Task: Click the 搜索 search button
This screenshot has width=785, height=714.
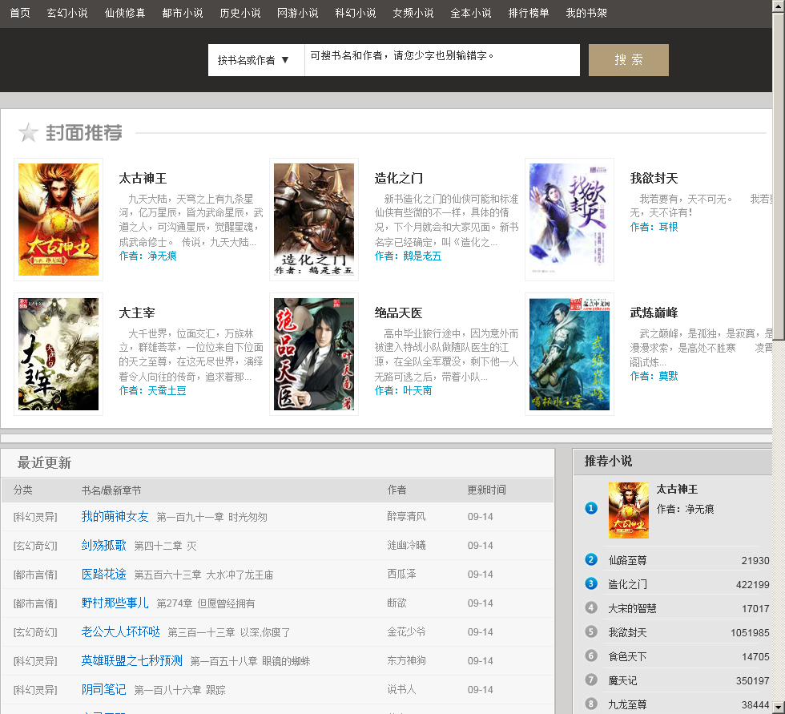Action: [x=628, y=60]
